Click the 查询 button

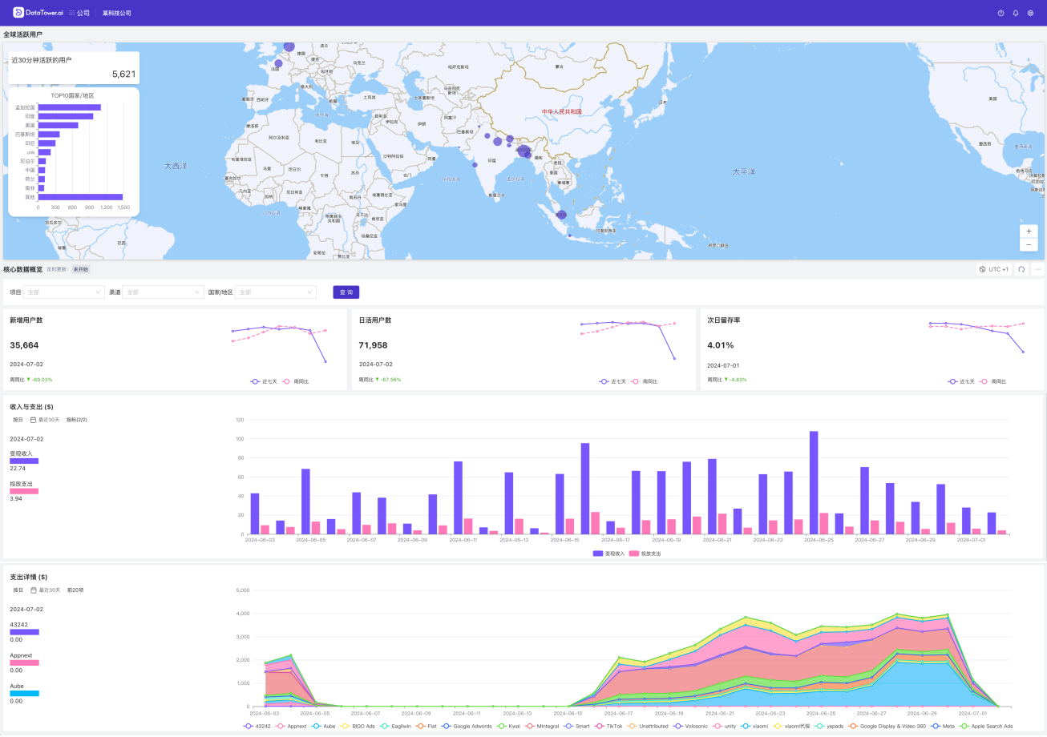tap(346, 292)
